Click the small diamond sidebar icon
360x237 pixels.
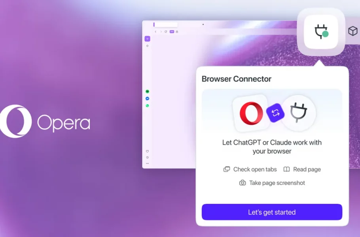(x=148, y=46)
